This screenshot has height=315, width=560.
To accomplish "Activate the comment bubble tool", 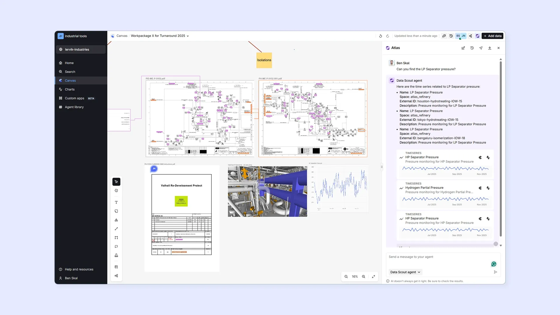I will pos(116,246).
